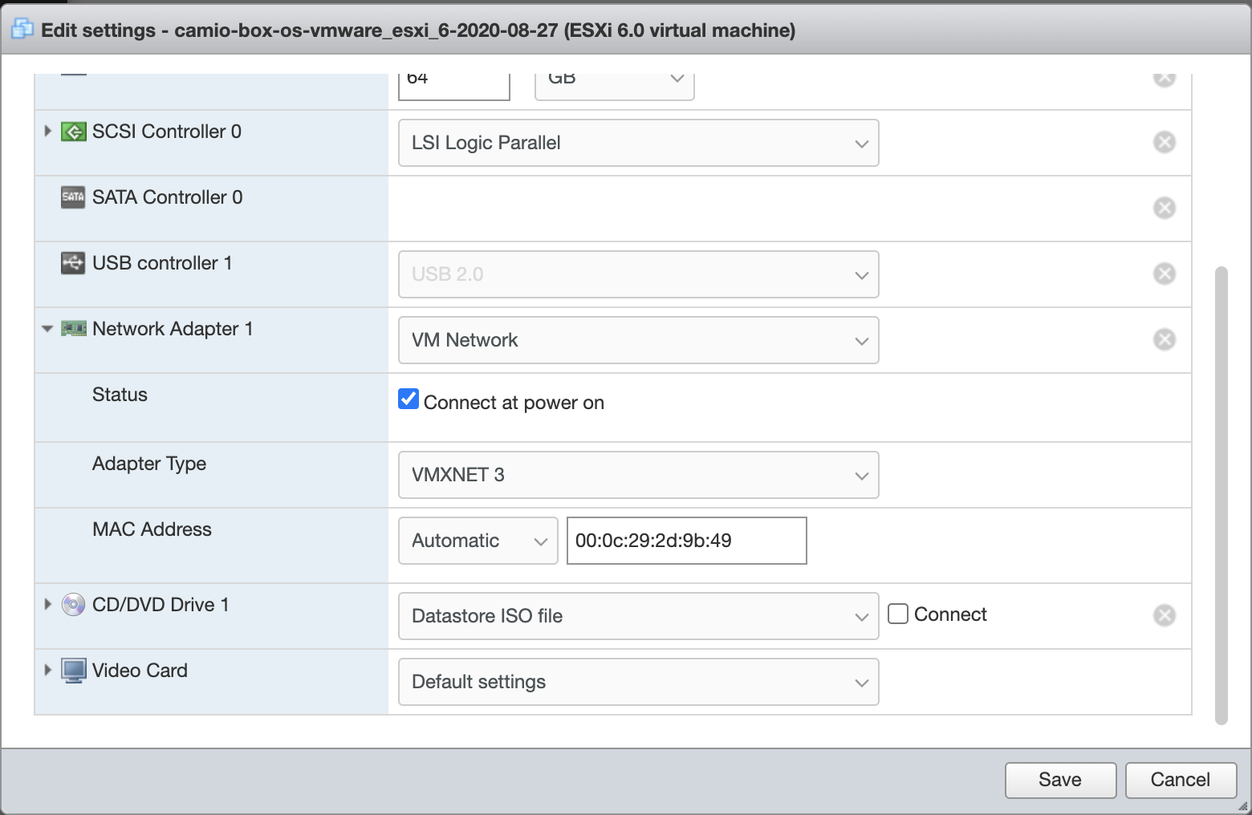1252x815 pixels.
Task: Click the SCSI Controller 0 device icon
Action: tap(73, 132)
